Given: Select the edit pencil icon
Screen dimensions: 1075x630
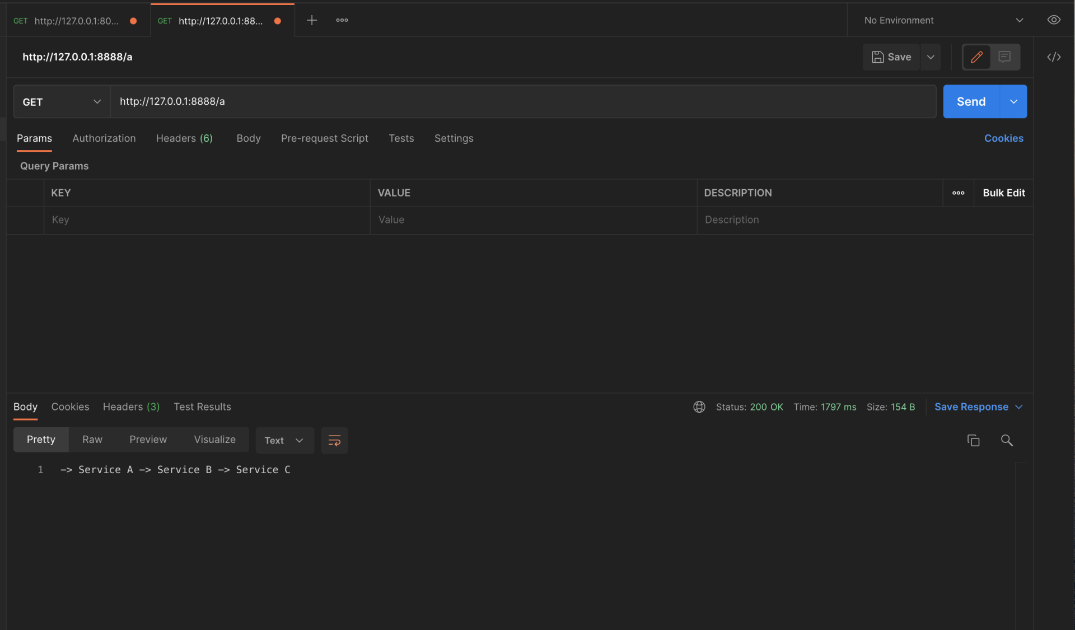Looking at the screenshot, I should (x=976, y=57).
